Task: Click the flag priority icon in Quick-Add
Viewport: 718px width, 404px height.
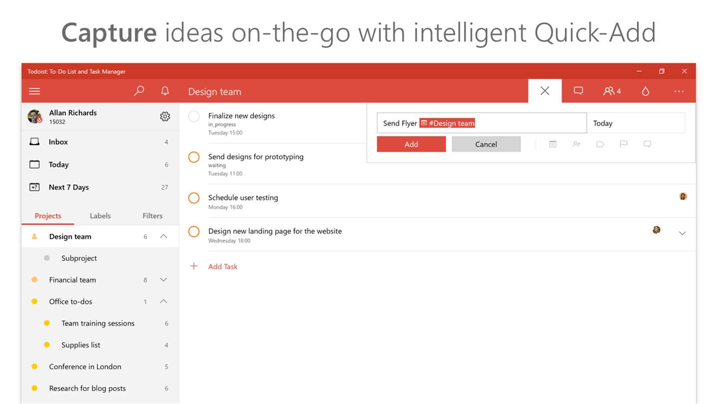Action: point(624,144)
